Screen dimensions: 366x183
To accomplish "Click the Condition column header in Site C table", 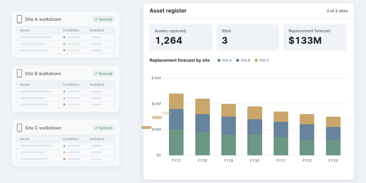I will (x=71, y=139).
